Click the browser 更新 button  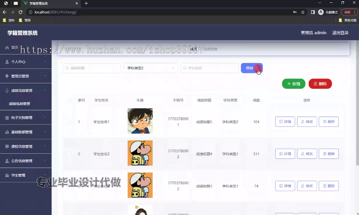tap(347, 12)
